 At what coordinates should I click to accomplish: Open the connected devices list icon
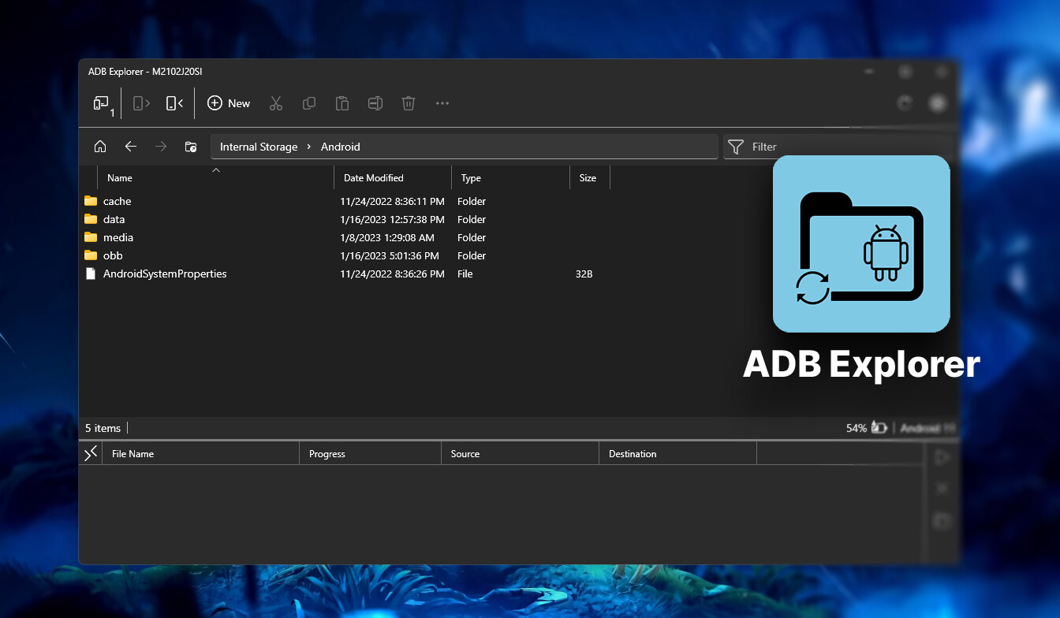click(102, 103)
